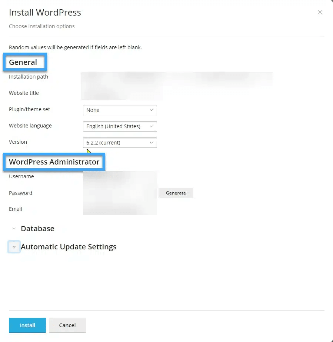Click the Cancel button
This screenshot has height=342, width=333.
tap(67, 325)
